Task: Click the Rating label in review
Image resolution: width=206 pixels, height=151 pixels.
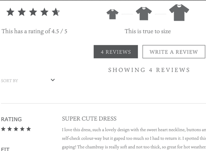Action: point(12,119)
